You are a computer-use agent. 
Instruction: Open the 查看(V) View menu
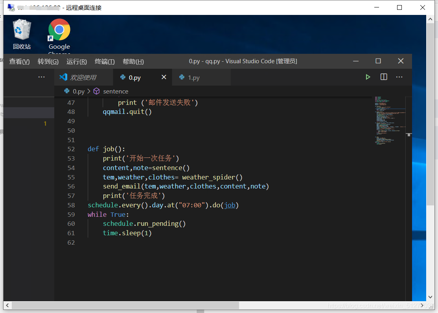coord(19,61)
